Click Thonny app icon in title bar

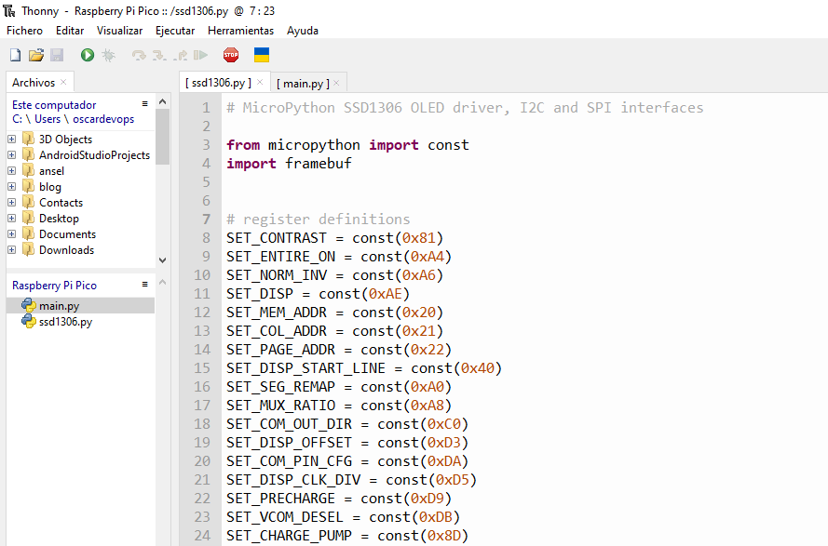tap(9, 10)
